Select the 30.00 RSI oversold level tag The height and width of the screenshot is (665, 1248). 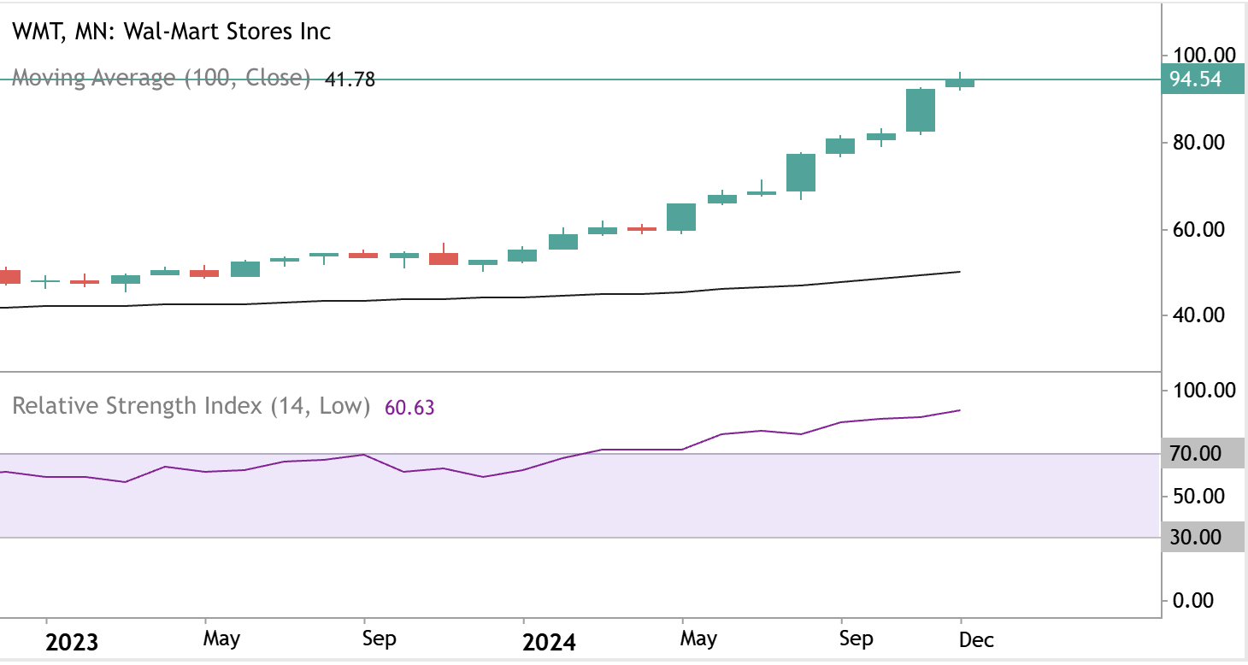1202,537
